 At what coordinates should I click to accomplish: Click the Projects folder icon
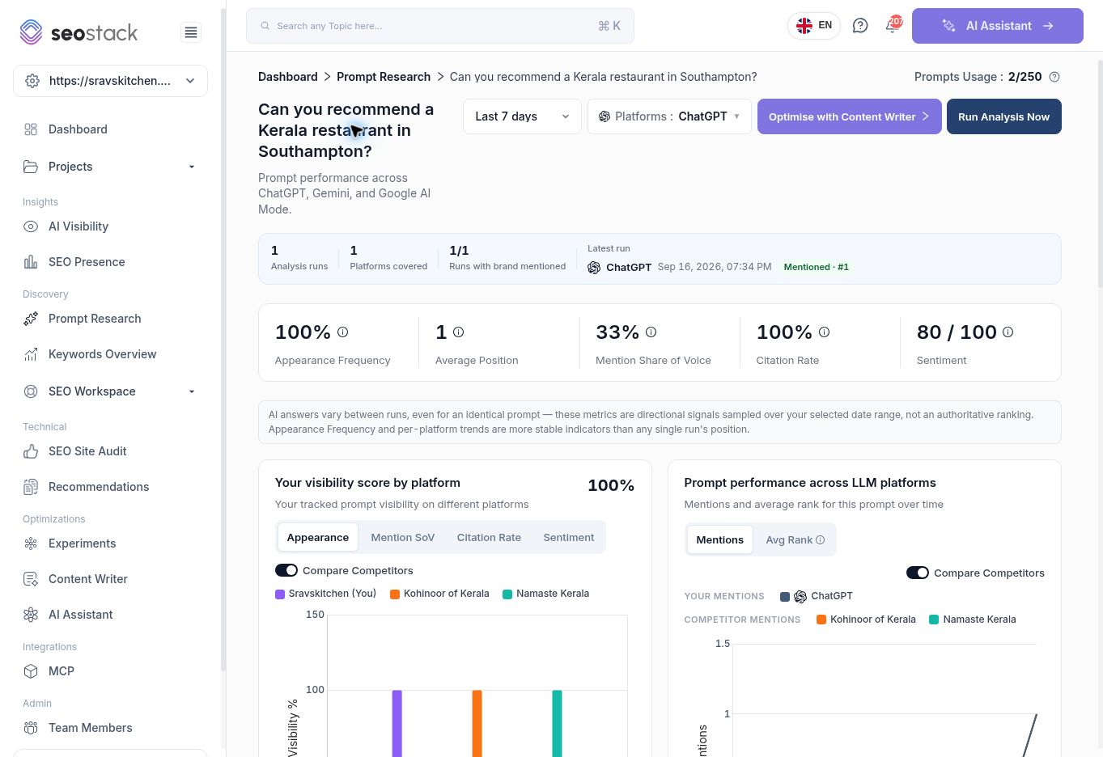point(31,167)
